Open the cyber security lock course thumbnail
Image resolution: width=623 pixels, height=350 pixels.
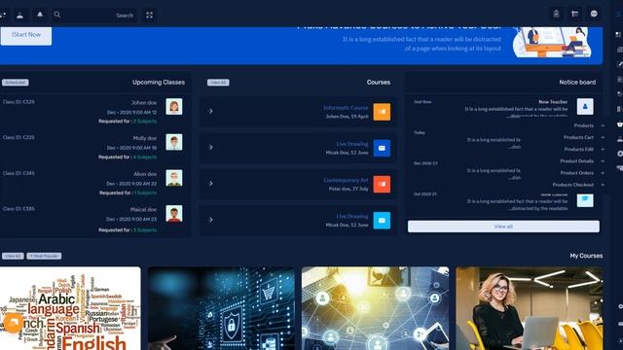221,308
